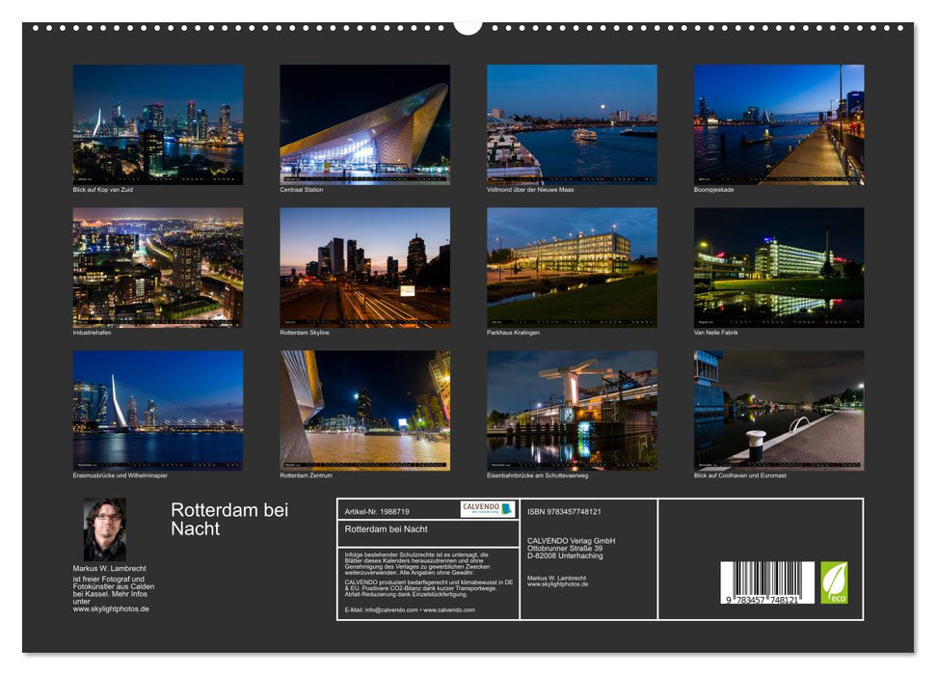Viewport: 936px width, 675px height.
Task: Toggle the Vollmond über der Nieuwe Maas thumbnail
Action: pos(571,125)
